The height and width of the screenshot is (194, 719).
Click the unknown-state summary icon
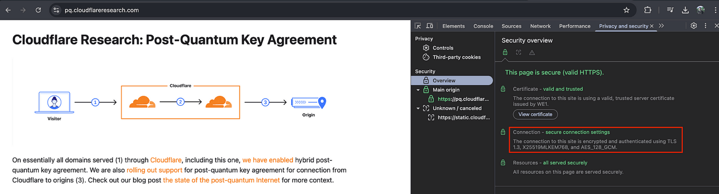(x=519, y=52)
